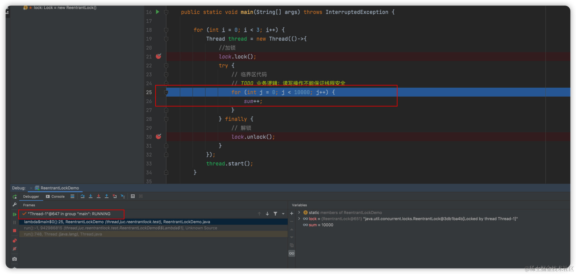Duplicate watch with copy icon
Image resolution: width=576 pixels, height=274 pixels.
pyautogui.click(x=292, y=245)
